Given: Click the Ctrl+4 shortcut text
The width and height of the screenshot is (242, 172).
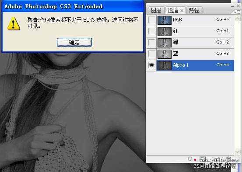Looking at the screenshot, I should pyautogui.click(x=223, y=64).
